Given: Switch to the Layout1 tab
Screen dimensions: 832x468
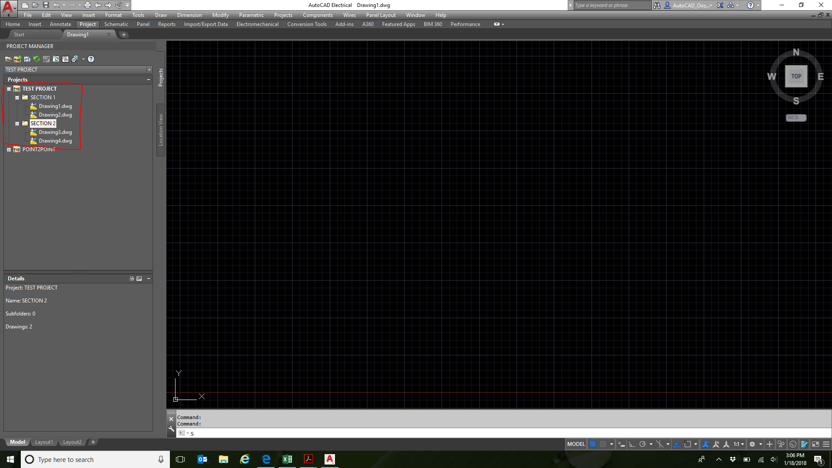Looking at the screenshot, I should point(44,442).
